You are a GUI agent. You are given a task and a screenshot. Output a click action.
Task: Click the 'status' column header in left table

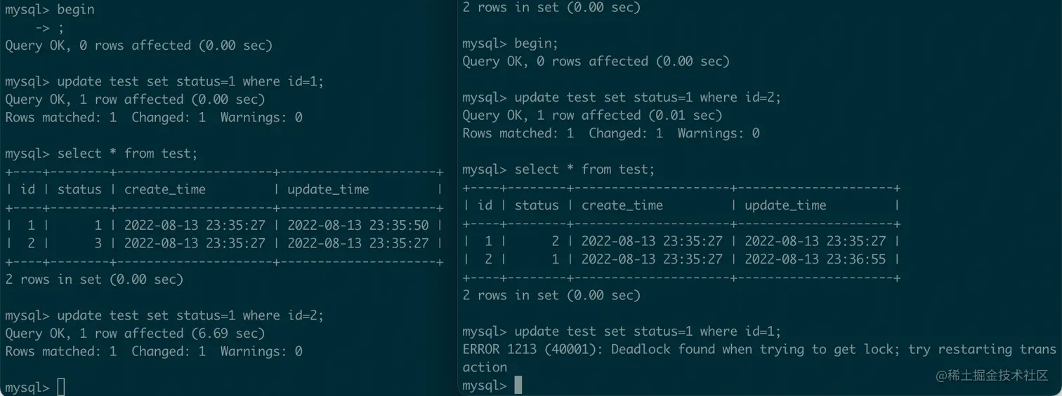click(x=79, y=189)
